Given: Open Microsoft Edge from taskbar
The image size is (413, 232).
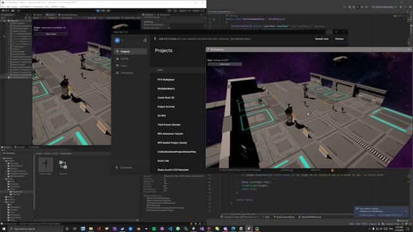Looking at the screenshot, I should pyautogui.click(x=233, y=229).
